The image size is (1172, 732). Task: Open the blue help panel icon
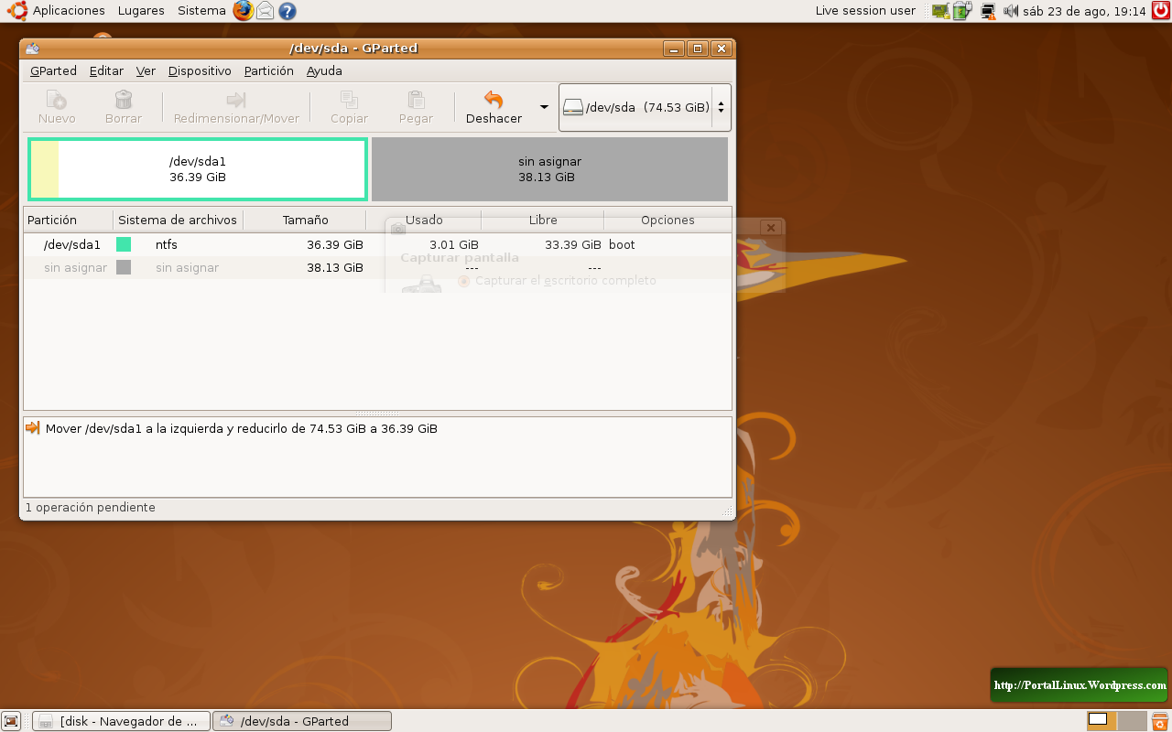(287, 11)
